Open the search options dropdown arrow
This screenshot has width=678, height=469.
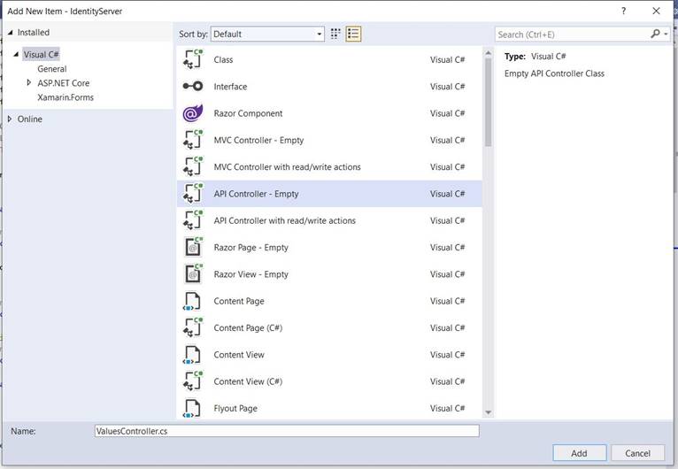tap(666, 35)
